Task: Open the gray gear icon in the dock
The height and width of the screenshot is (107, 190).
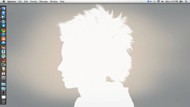Action: point(3,78)
